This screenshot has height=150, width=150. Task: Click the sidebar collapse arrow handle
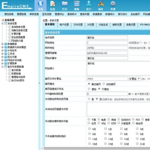[39, 83]
